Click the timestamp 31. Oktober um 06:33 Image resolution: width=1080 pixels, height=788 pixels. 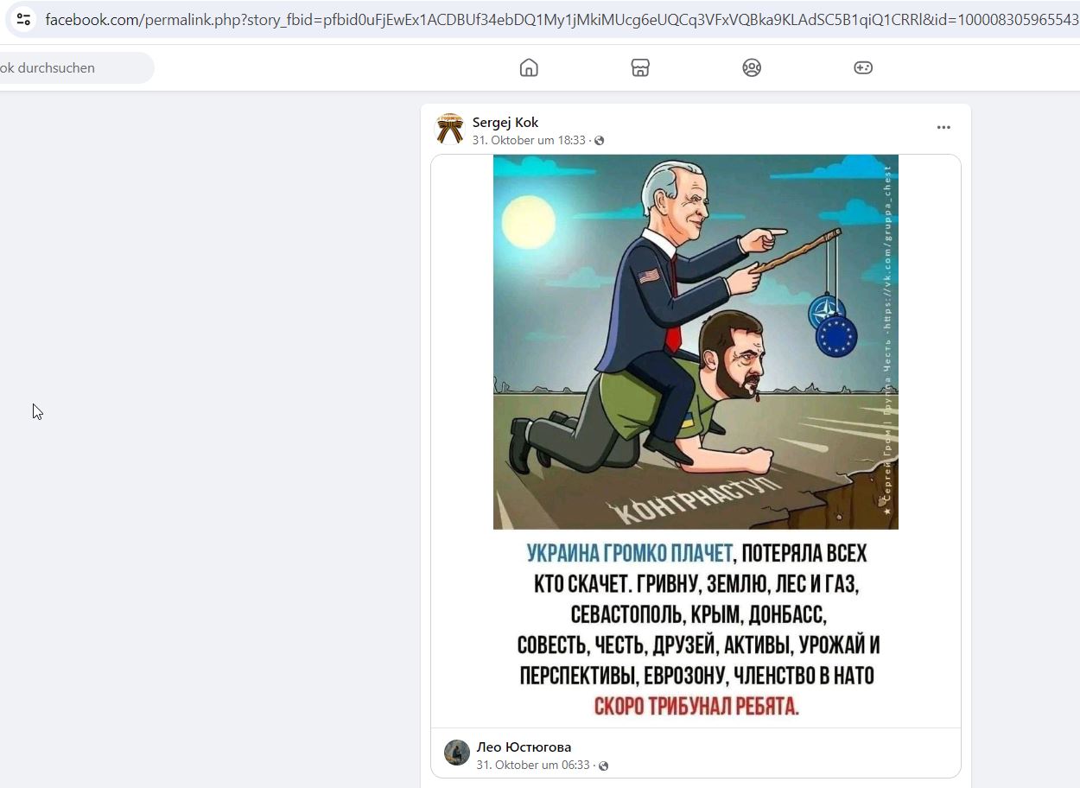coord(533,765)
